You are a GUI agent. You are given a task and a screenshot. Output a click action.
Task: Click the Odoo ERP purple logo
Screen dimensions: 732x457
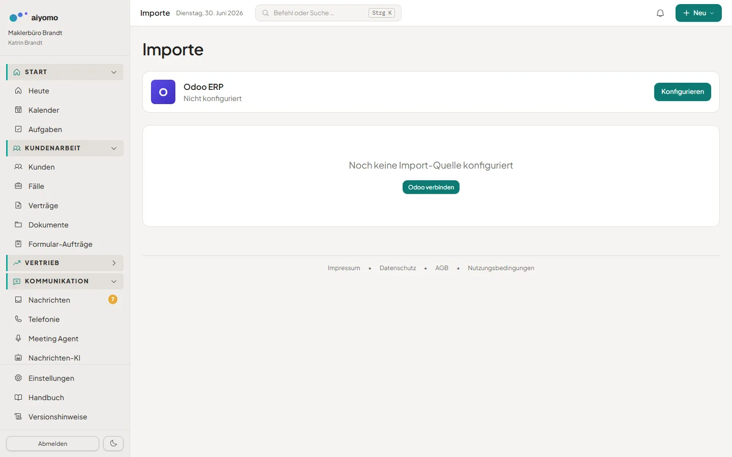(163, 92)
